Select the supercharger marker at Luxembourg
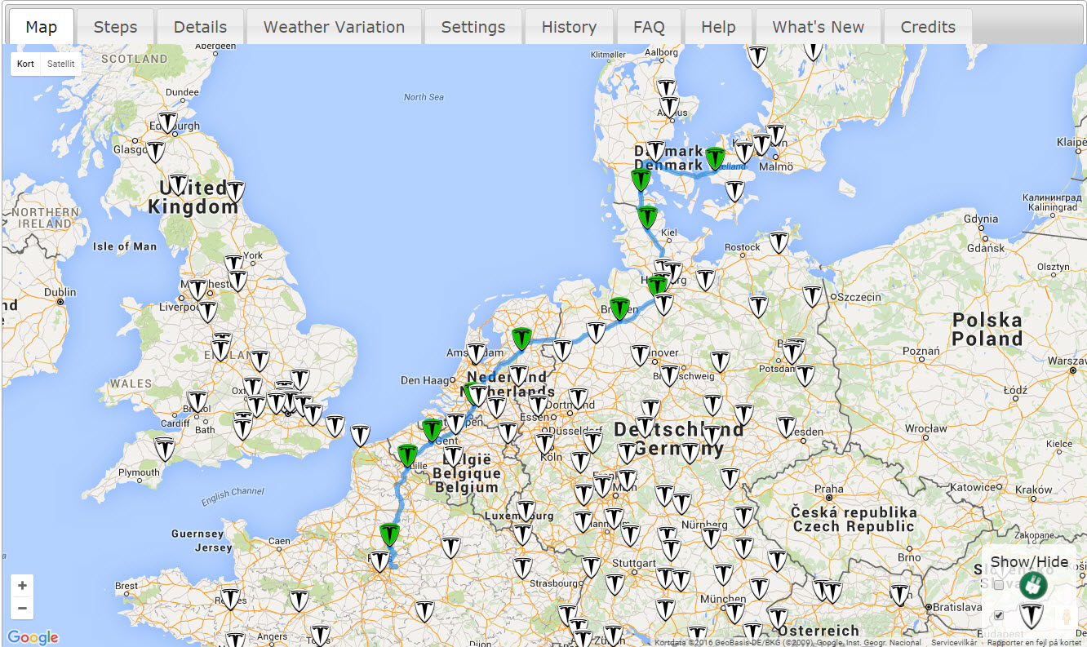This screenshot has width=1087, height=647. tap(525, 512)
